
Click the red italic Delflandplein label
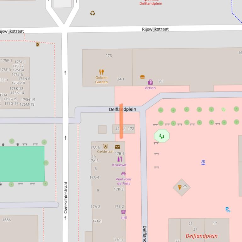tap(201, 236)
